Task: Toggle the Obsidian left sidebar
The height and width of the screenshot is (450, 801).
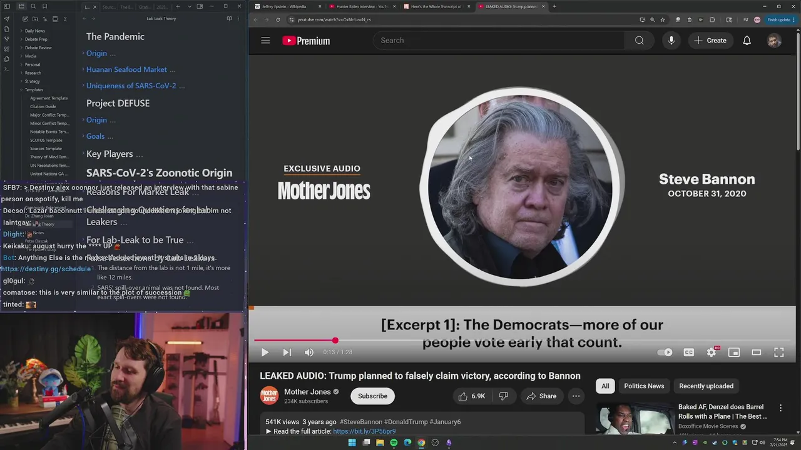Action: point(7,6)
